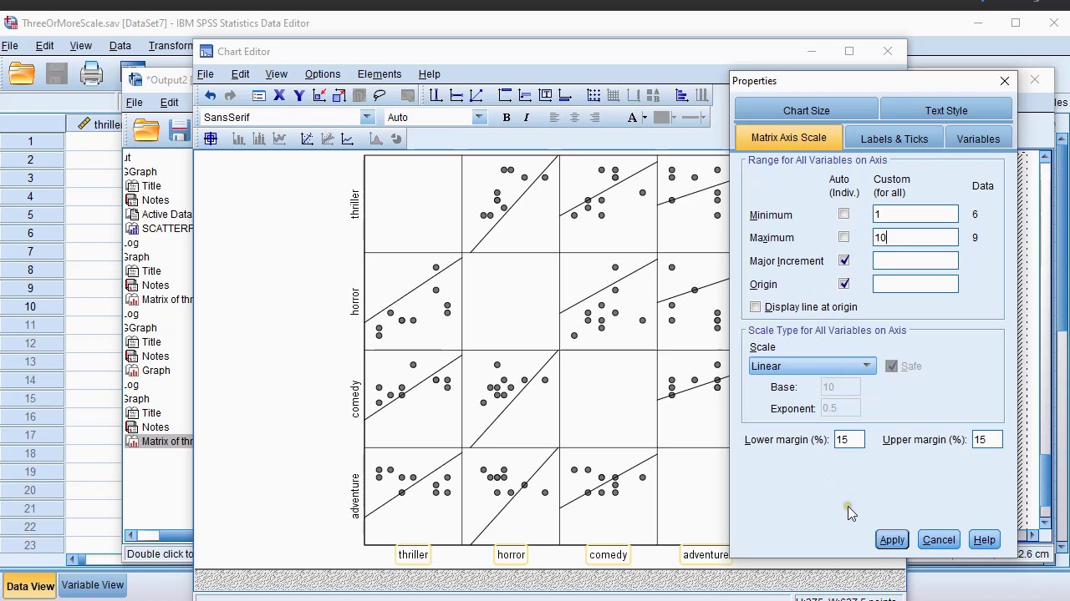
Task: Select Active Dataset item in output tree
Action: (159, 215)
